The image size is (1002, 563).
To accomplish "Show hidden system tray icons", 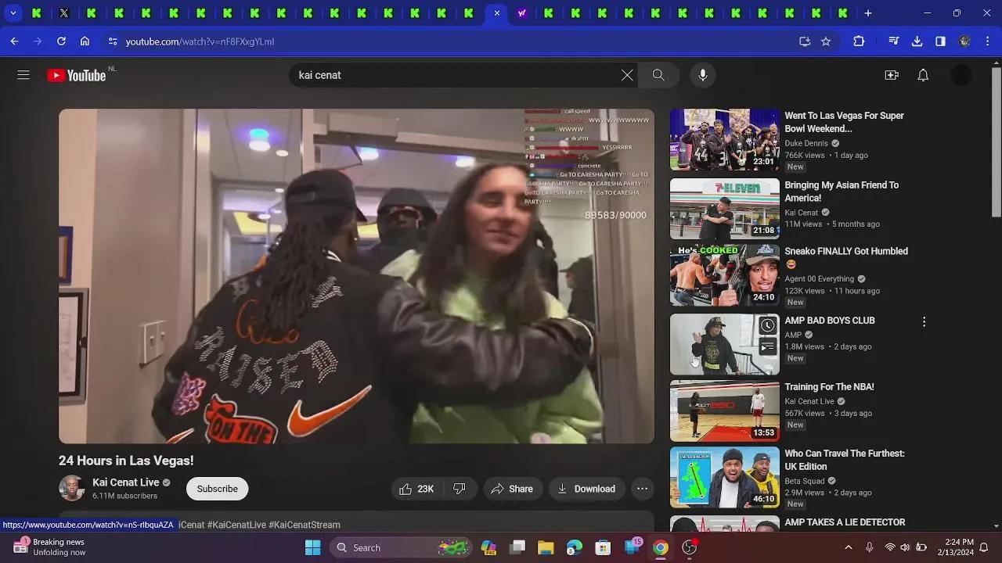I will pos(848,547).
